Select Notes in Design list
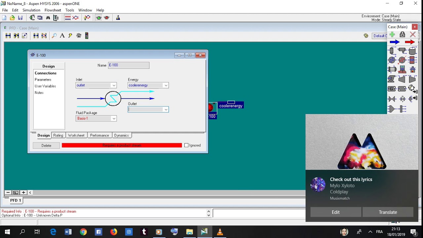This screenshot has height=238, width=423. tap(39, 93)
